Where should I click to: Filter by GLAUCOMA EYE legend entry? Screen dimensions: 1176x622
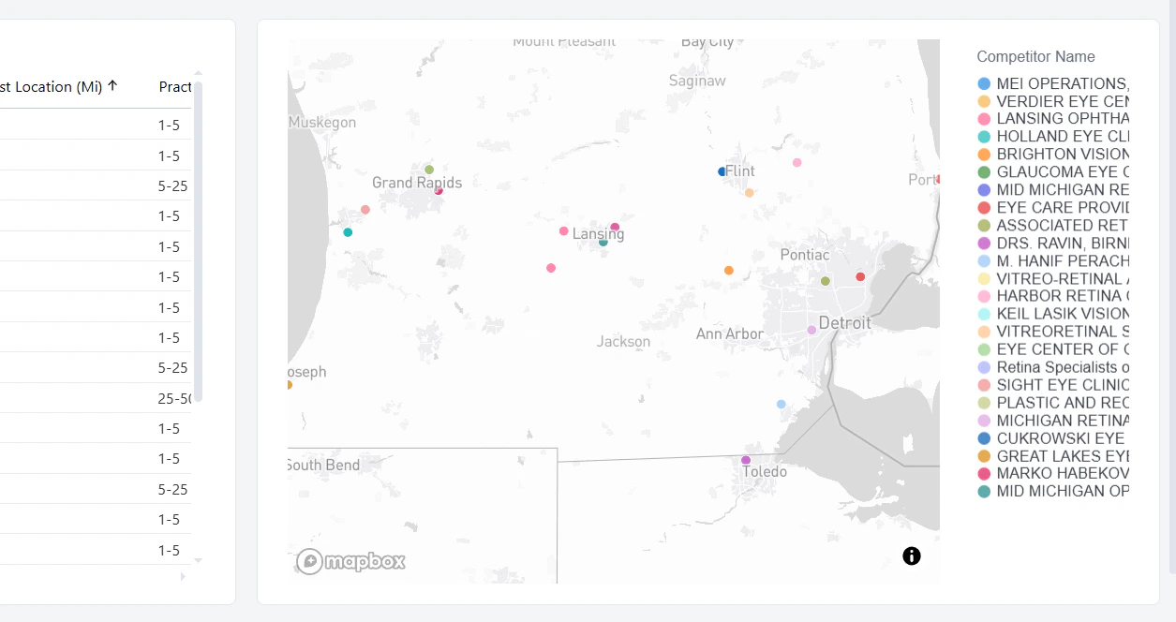(1053, 172)
